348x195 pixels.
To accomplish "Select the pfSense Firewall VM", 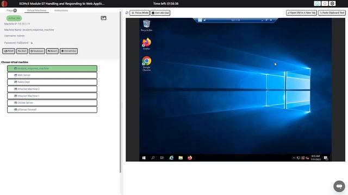I will (52, 109).
